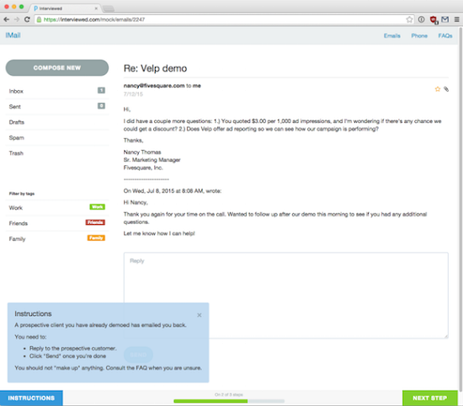Star the Re: Velp demo email
Screen dimensions: 463x406
point(437,89)
